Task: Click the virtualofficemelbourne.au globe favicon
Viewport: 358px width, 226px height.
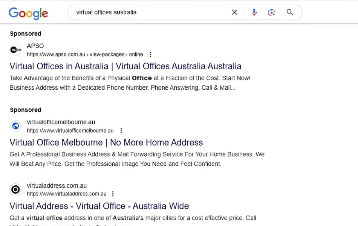Action: tap(15, 126)
